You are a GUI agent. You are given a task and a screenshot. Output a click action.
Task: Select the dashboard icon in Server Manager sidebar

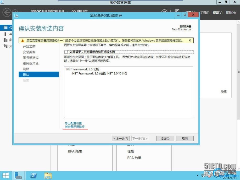5,28
